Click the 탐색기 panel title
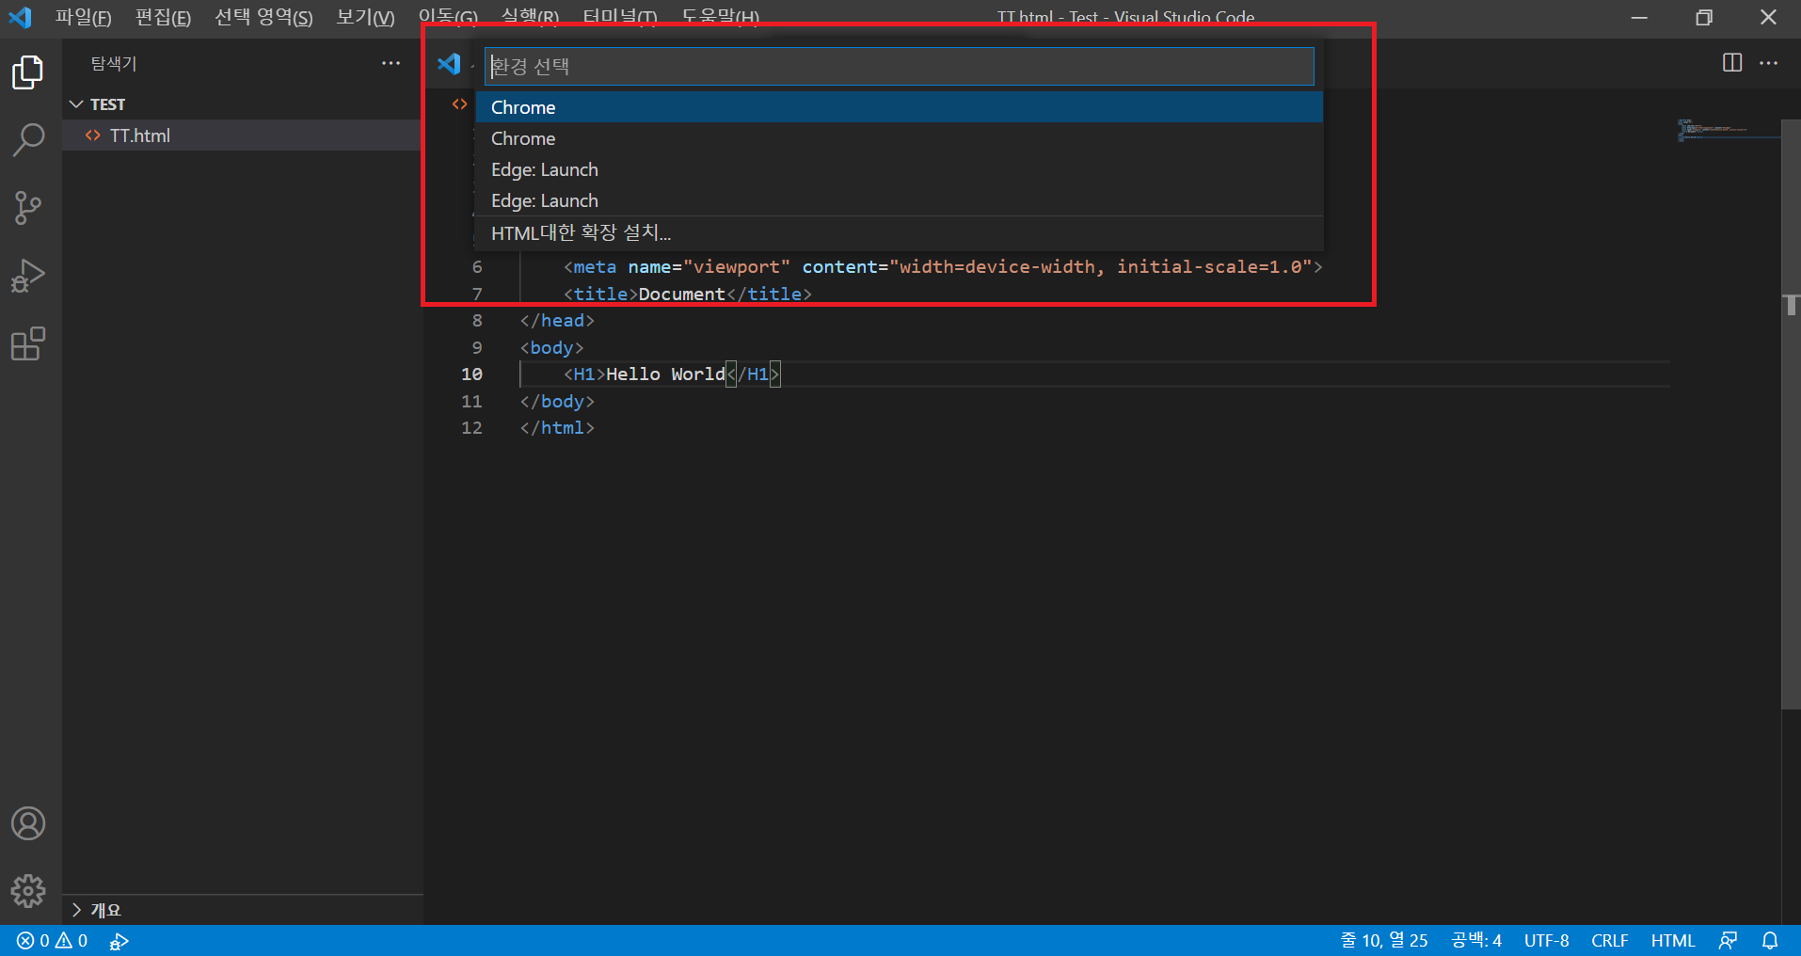The height and width of the screenshot is (956, 1801). point(114,63)
